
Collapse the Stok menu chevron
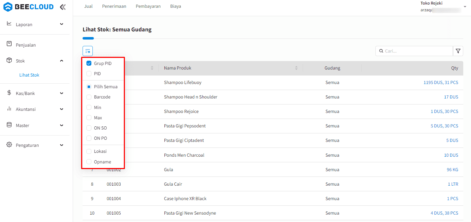coord(62,61)
